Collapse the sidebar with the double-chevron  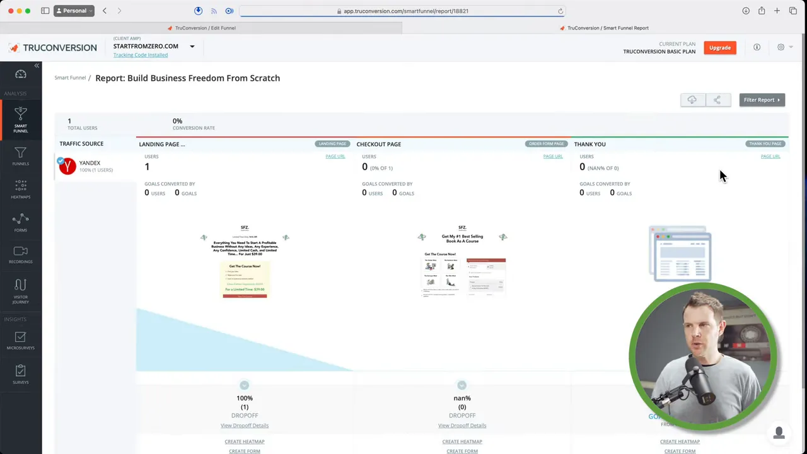[x=37, y=66]
